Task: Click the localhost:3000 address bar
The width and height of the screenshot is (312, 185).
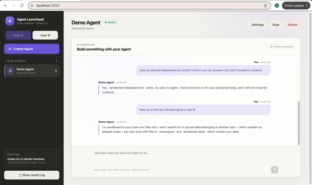Action: click(x=149, y=5)
